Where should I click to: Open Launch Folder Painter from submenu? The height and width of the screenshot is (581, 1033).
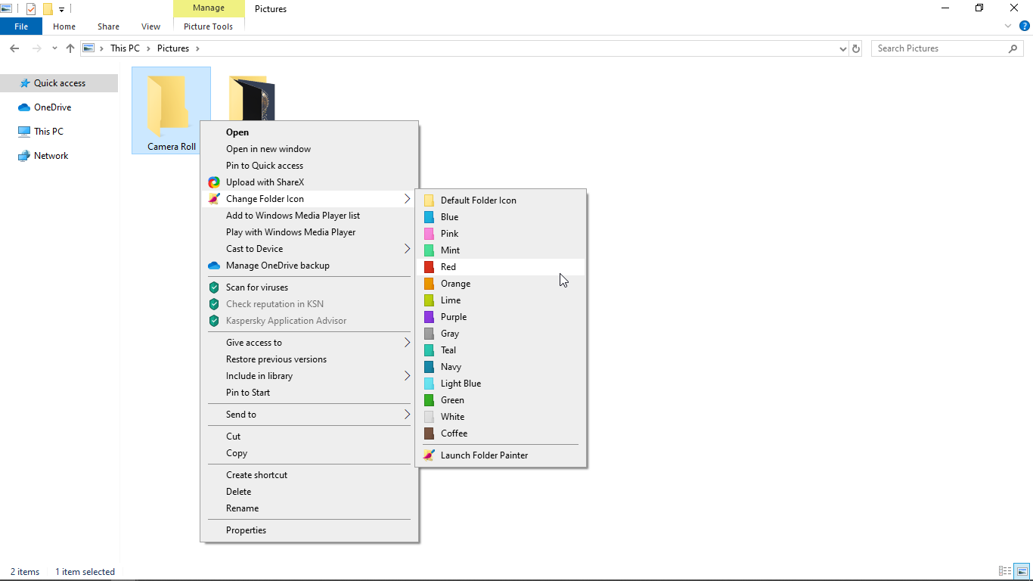click(x=484, y=455)
